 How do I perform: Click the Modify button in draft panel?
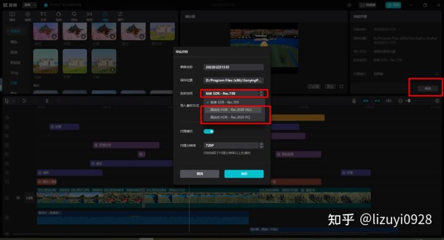pos(427,89)
